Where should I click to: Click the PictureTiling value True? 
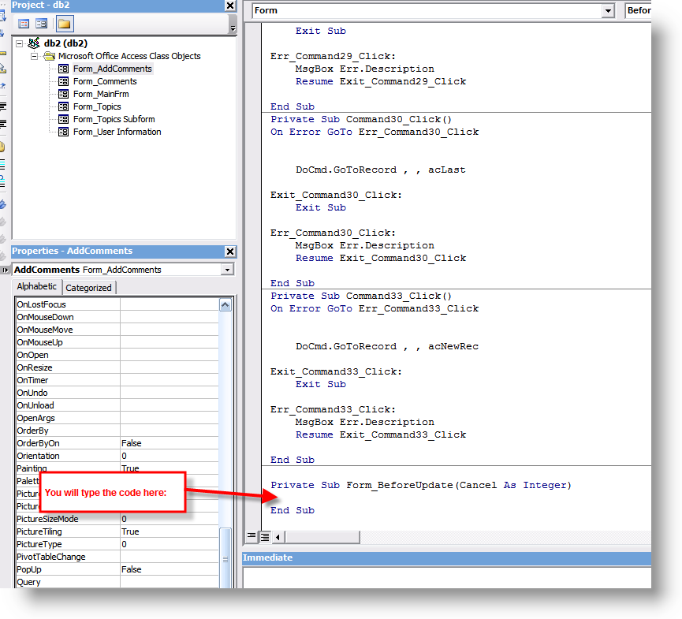pos(130,531)
